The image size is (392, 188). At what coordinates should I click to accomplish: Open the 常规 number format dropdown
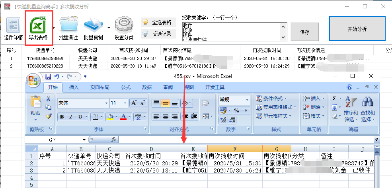(x=247, y=100)
